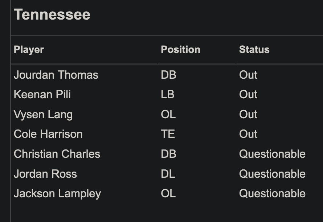The height and width of the screenshot is (222, 323).
Task: Click the TE position for Cole Harrison
Action: click(168, 134)
